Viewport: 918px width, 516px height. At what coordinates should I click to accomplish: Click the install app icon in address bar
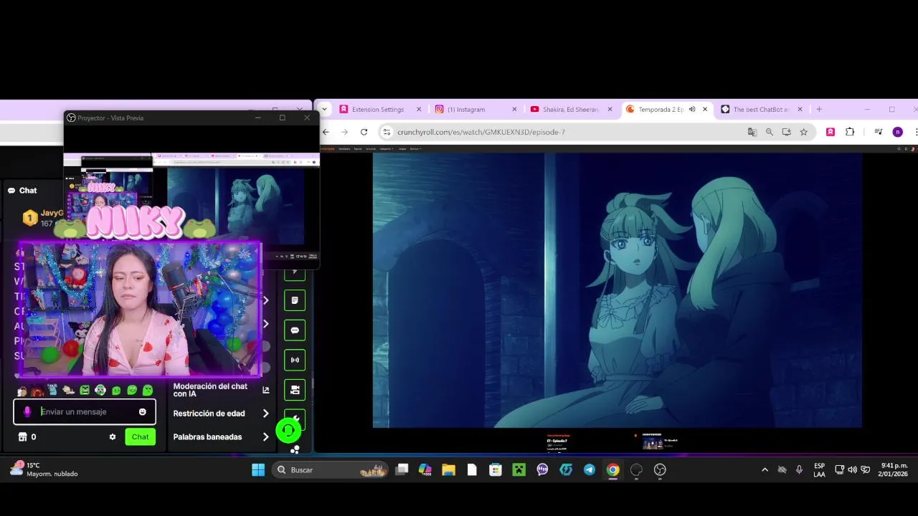coord(786,132)
